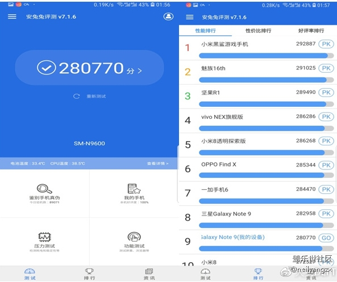Screen dimensions: 337x282
Task: Select 三星Galaxy Note 9 entry name
Action: coord(226,214)
